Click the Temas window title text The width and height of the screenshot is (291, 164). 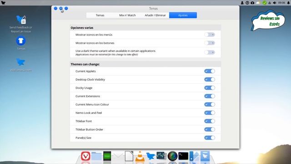(x=153, y=9)
